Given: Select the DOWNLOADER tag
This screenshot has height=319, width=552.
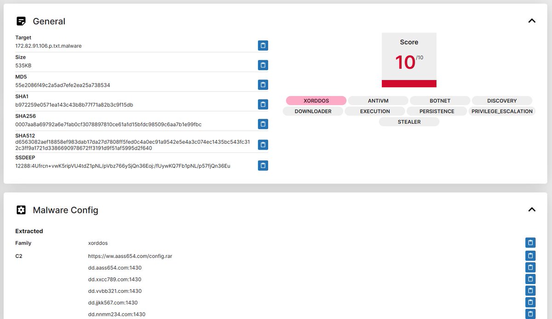Looking at the screenshot, I should click(x=313, y=111).
